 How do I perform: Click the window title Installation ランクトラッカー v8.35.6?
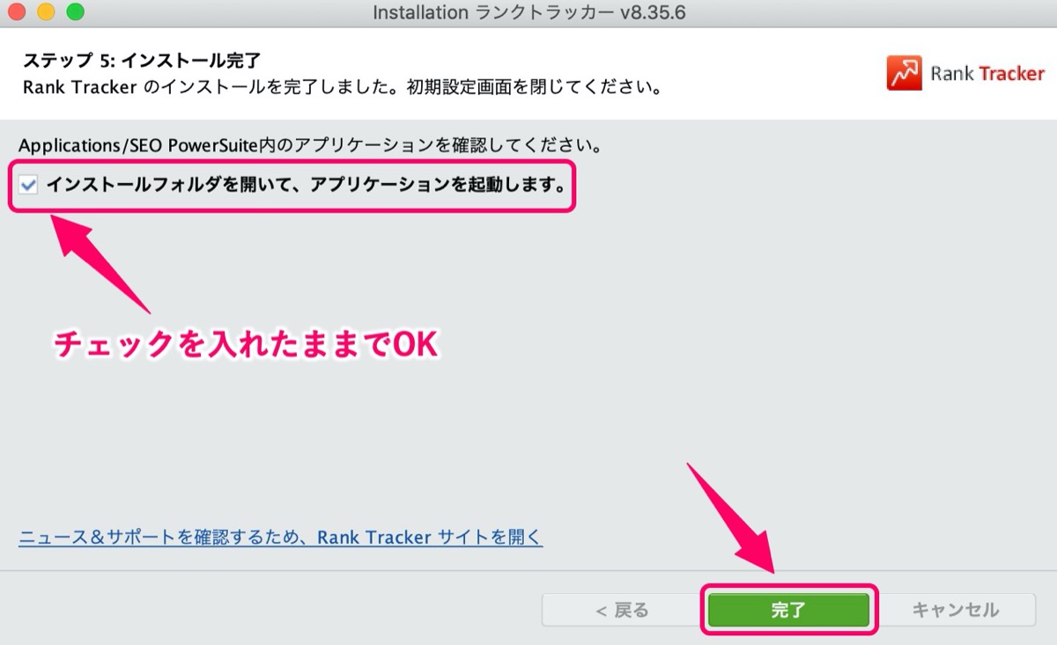pos(529,13)
